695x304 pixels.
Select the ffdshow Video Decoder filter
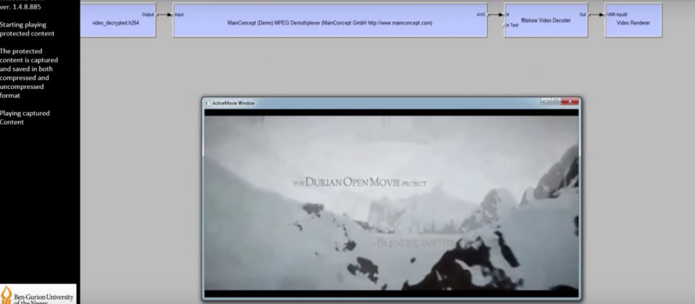coord(546,20)
